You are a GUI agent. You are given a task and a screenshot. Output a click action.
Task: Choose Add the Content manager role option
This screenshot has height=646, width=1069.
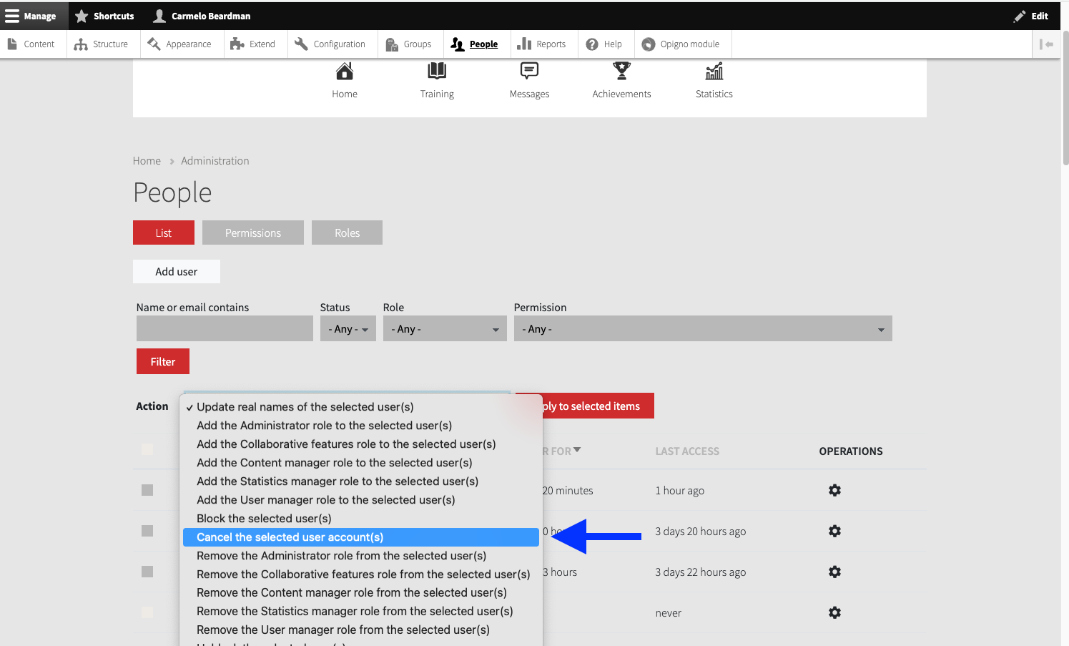click(361, 463)
